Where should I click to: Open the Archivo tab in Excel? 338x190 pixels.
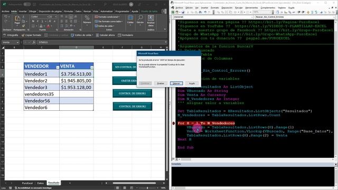(x=5, y=11)
